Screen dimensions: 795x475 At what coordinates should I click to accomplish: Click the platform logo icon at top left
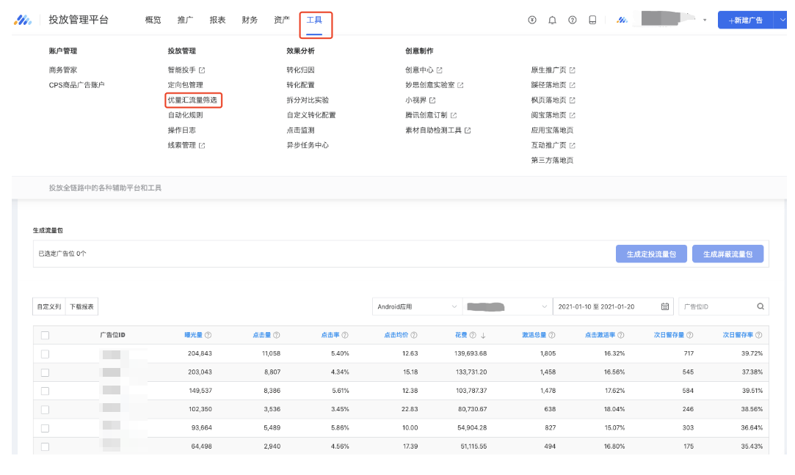point(23,20)
